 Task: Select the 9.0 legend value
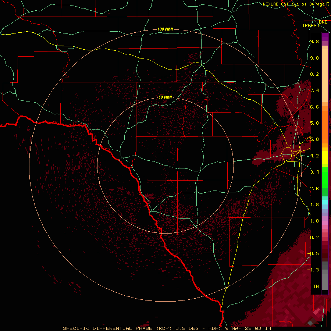click(314, 58)
